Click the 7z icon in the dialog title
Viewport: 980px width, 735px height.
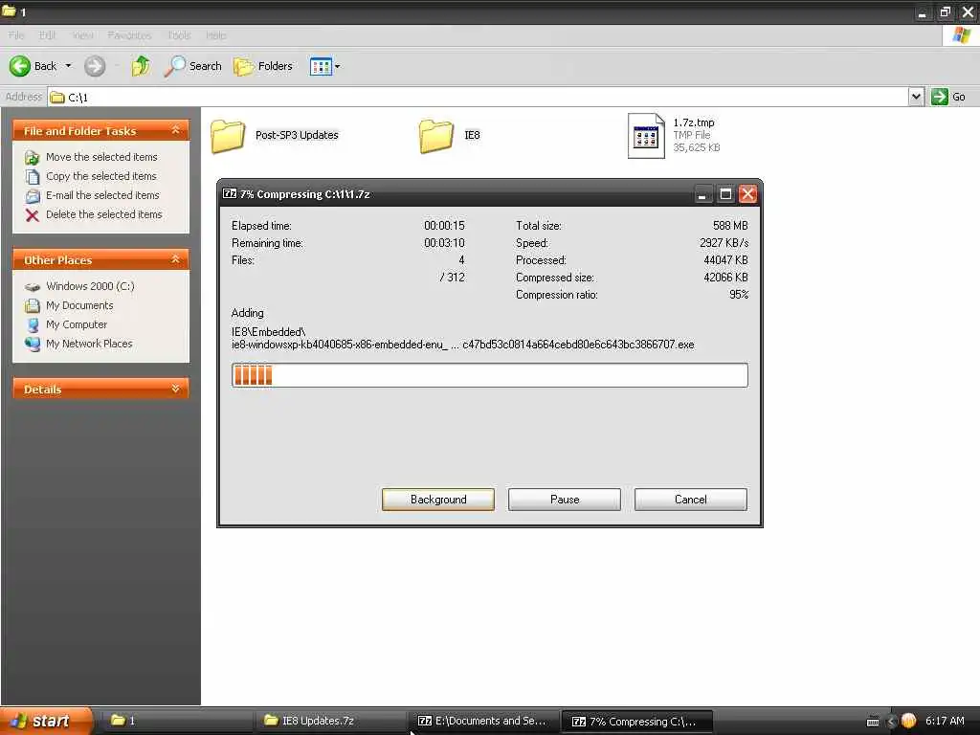[230, 193]
